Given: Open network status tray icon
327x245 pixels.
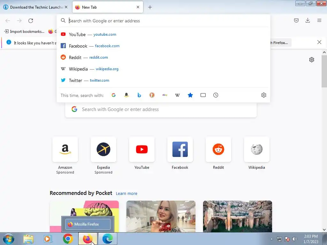Looking at the screenshot, I should (x=279, y=239).
